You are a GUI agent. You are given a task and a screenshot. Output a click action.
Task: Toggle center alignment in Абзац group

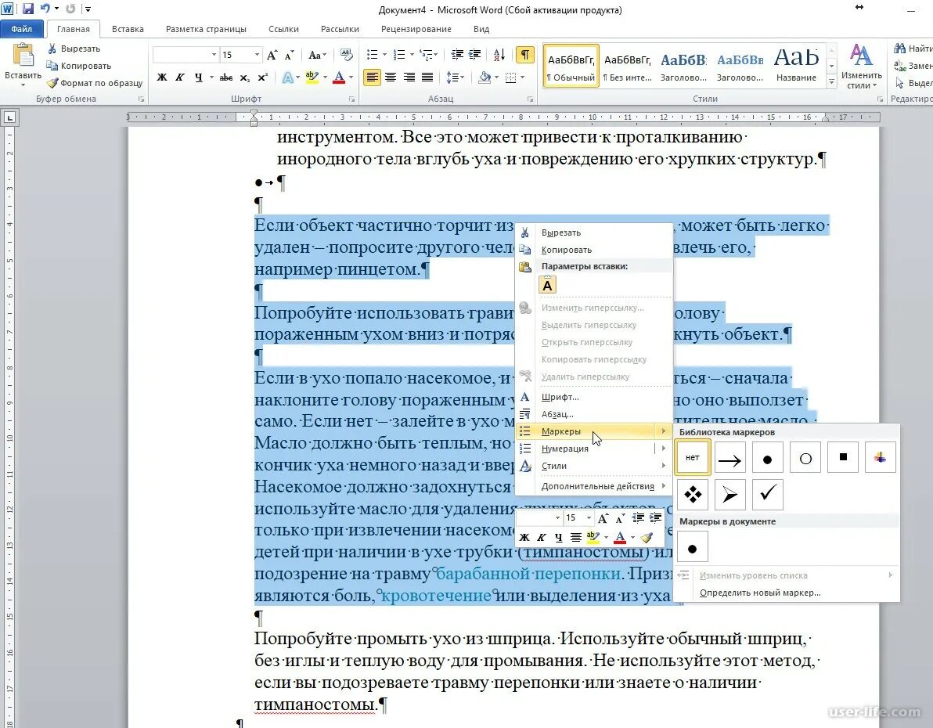(x=390, y=77)
